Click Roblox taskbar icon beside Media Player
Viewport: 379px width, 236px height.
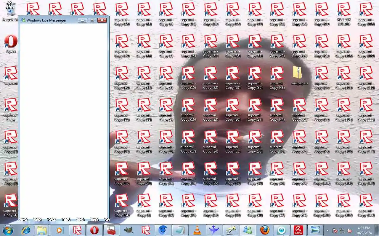click(77, 230)
